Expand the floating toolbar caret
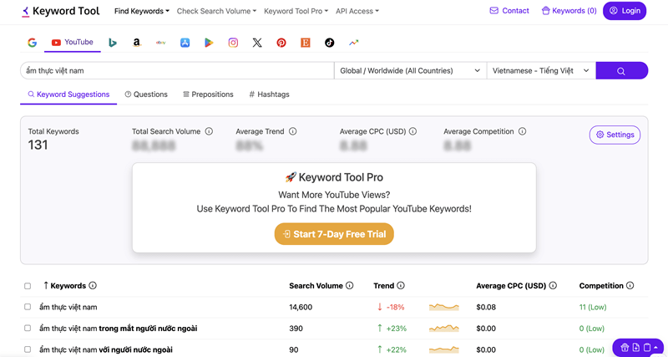 pyautogui.click(x=655, y=347)
